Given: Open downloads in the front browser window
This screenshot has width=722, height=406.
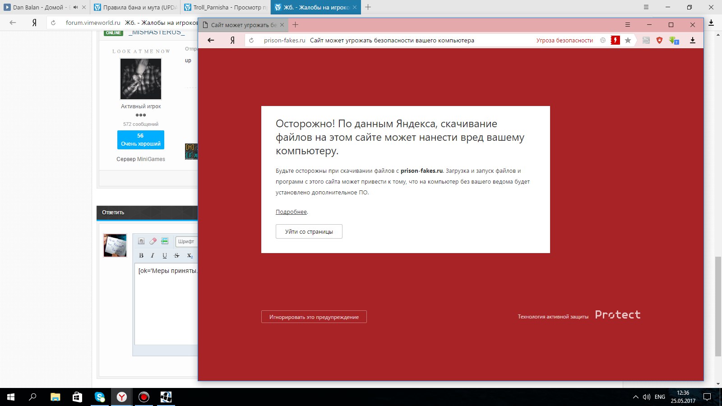Looking at the screenshot, I should [x=692, y=40].
